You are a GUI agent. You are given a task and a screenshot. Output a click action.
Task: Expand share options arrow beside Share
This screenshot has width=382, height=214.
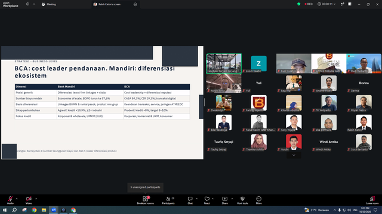click(x=232, y=199)
